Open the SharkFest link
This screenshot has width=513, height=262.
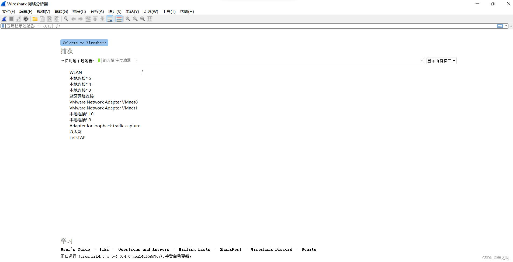231,249
